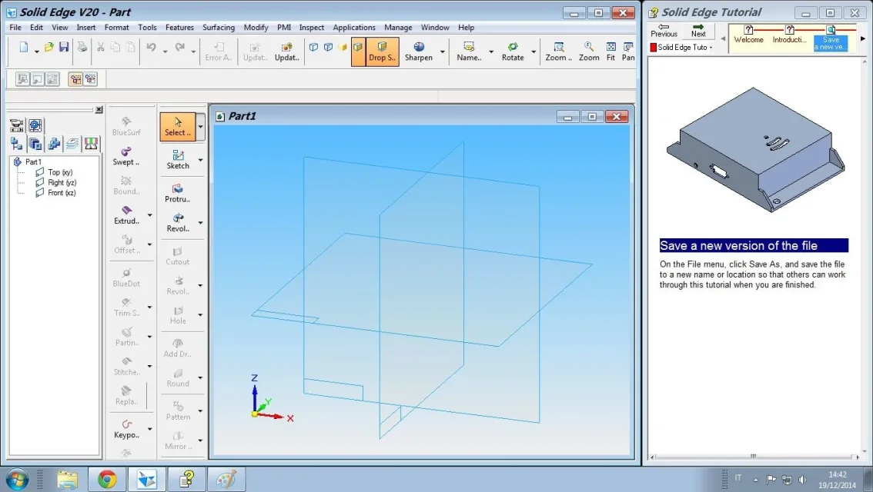The image size is (873, 492).
Task: Open the Sensors EdgeBar tab
Action: 91,144
